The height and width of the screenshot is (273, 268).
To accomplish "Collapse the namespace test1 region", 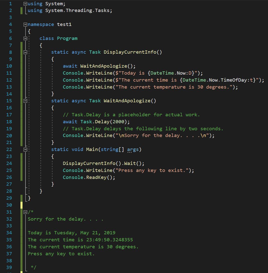I will (25, 24).
